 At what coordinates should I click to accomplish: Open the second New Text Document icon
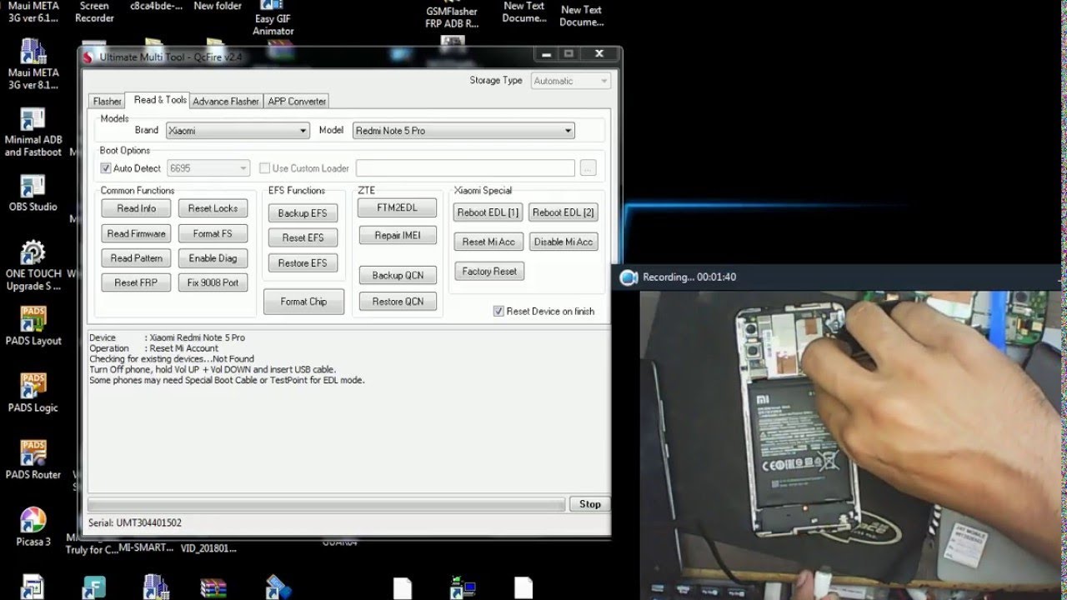click(x=581, y=15)
